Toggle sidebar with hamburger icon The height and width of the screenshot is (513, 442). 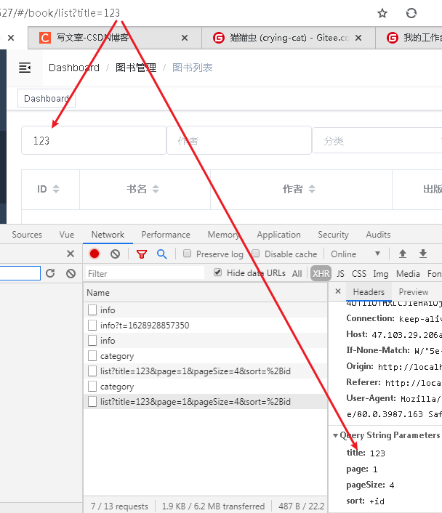click(25, 68)
